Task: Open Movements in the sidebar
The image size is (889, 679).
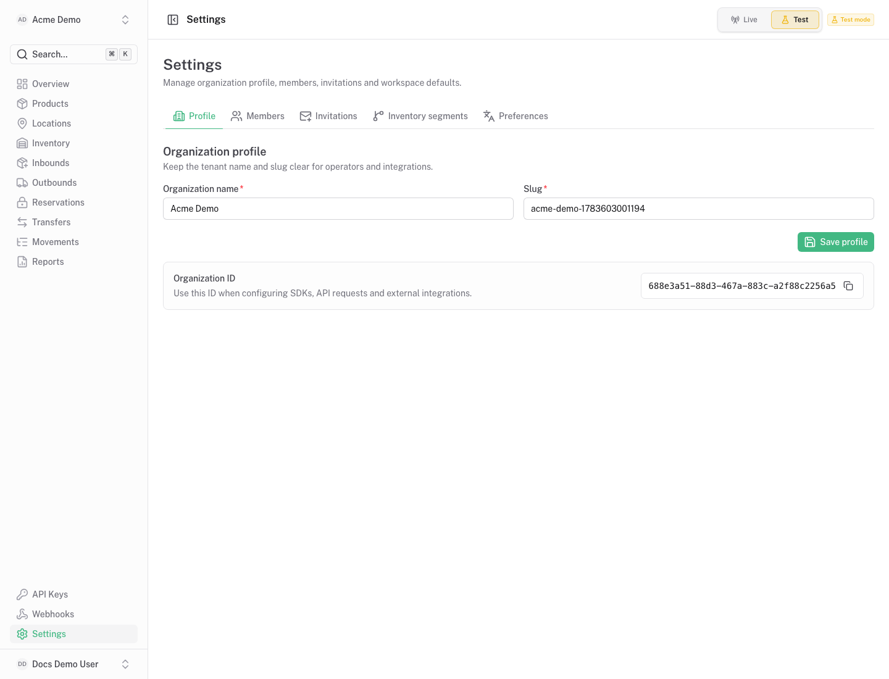Action: tap(73, 242)
